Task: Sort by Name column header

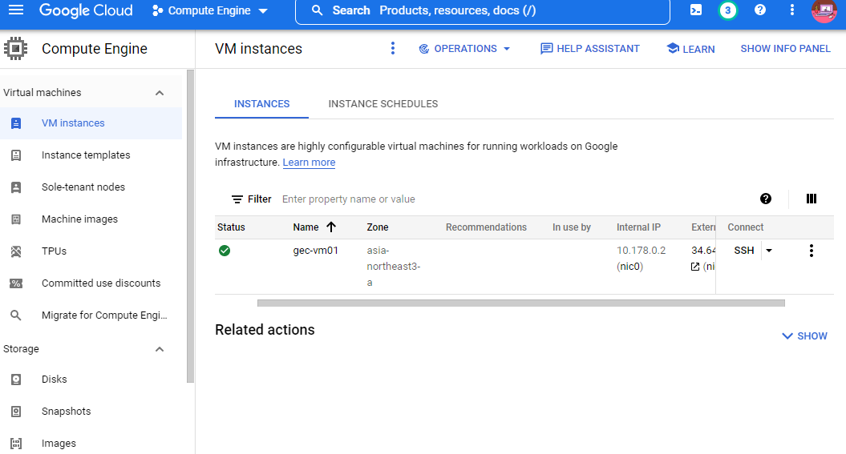Action: (x=314, y=227)
